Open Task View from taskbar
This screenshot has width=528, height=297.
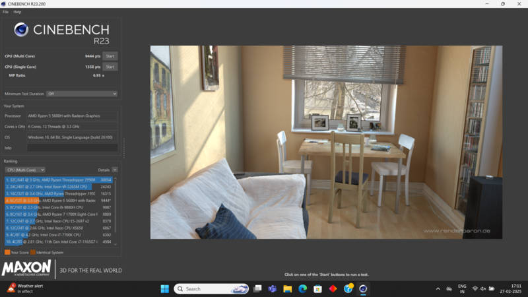(x=257, y=289)
